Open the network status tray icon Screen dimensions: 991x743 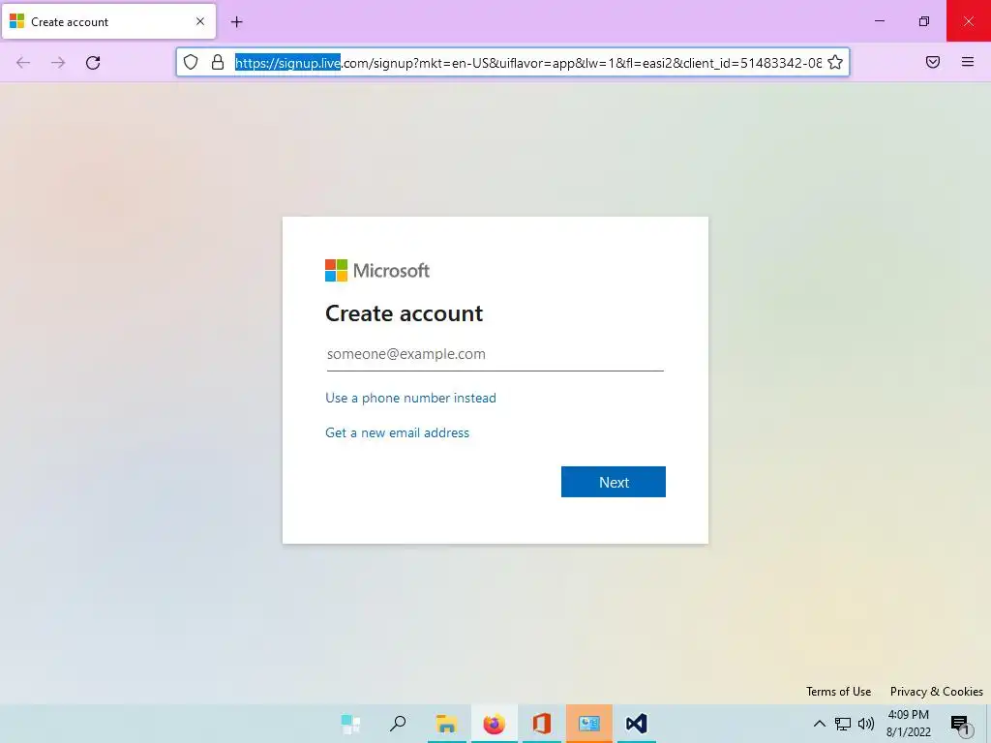click(843, 724)
